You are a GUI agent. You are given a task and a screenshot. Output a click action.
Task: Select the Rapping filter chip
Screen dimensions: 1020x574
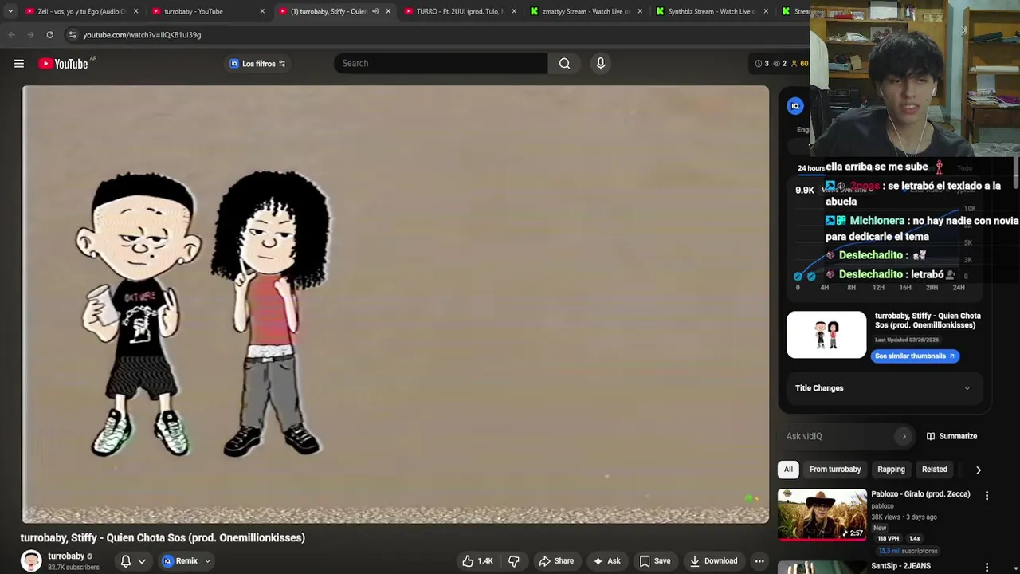(x=891, y=470)
